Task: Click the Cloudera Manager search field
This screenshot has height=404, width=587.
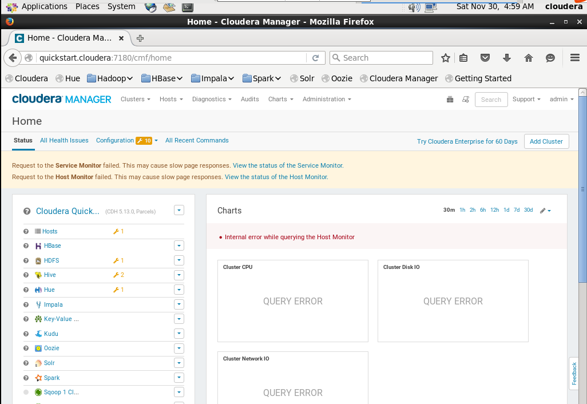Action: pos(491,100)
